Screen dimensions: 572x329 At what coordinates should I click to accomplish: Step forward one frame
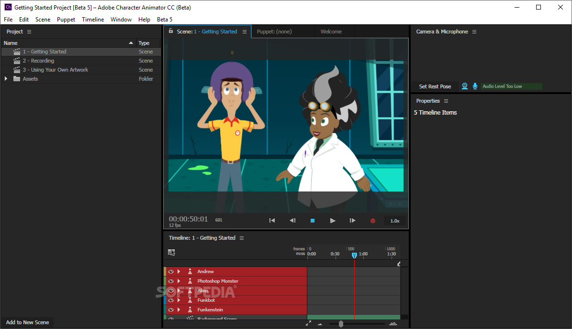click(x=352, y=221)
